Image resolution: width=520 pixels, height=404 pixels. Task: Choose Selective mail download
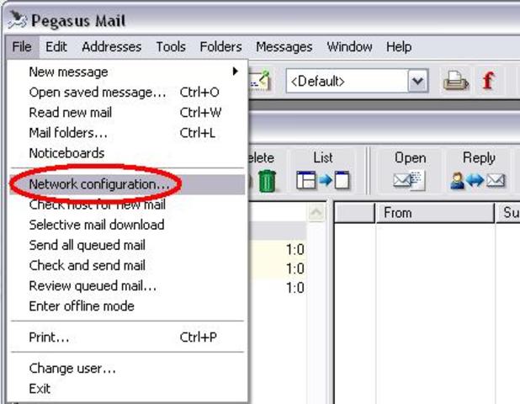(x=127, y=225)
